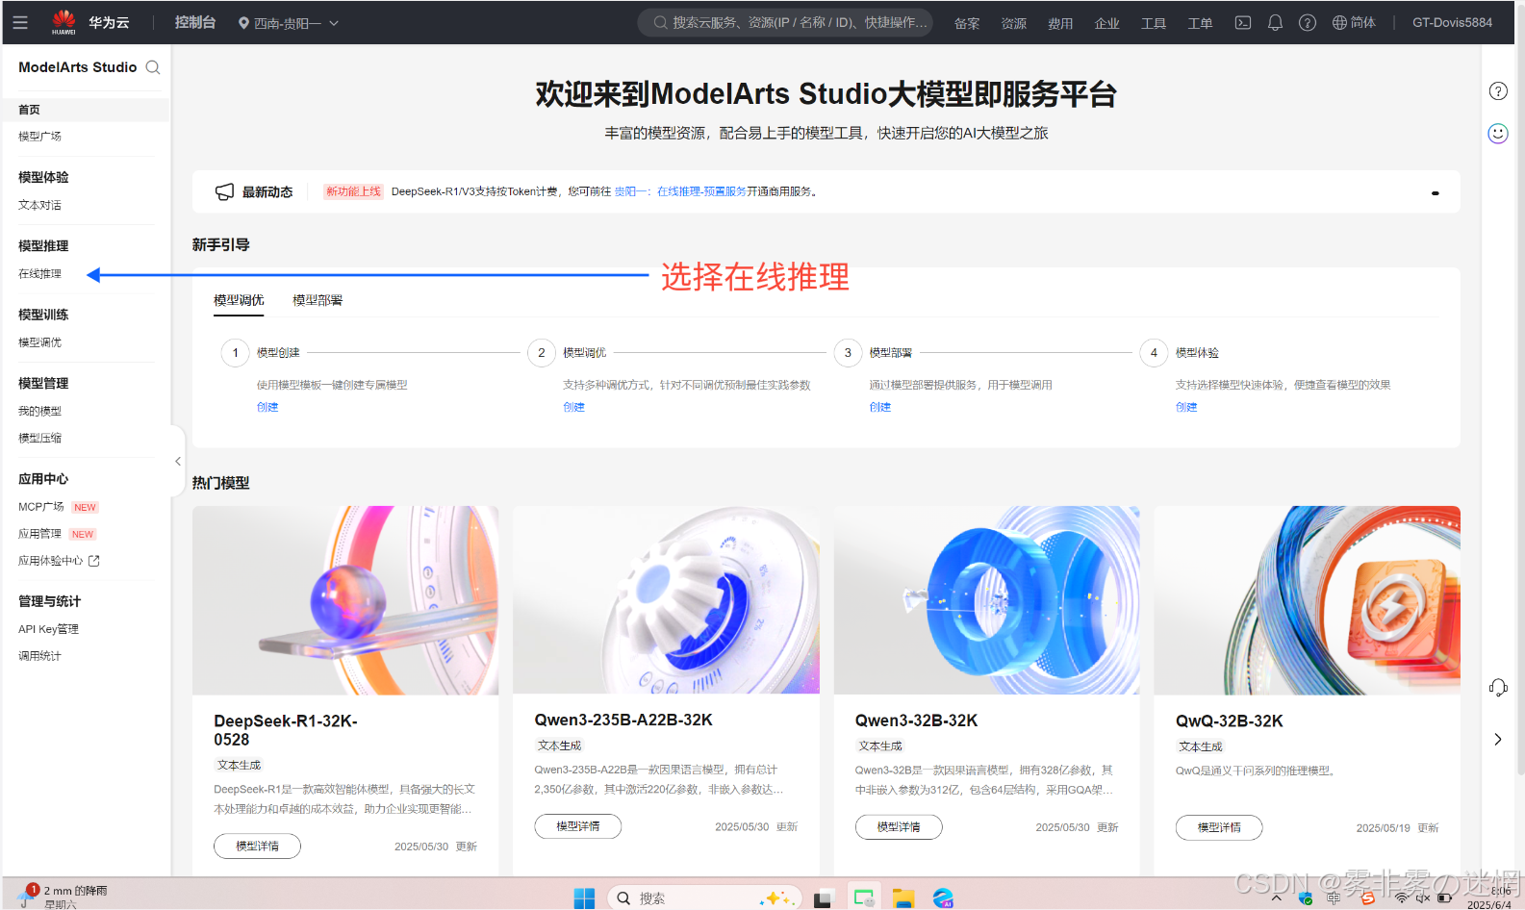Open the DeepSeek-R1-32K-0528 card image
The height and width of the screenshot is (910, 1525).
[345, 600]
